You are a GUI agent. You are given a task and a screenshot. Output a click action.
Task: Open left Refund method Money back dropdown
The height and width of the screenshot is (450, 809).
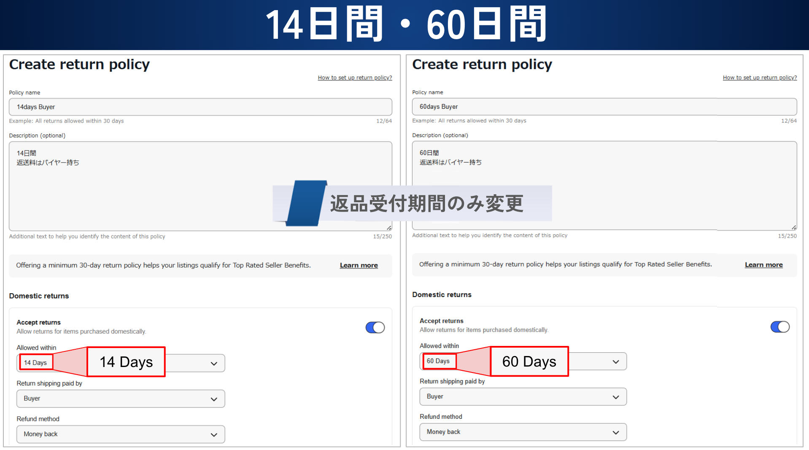(x=121, y=434)
